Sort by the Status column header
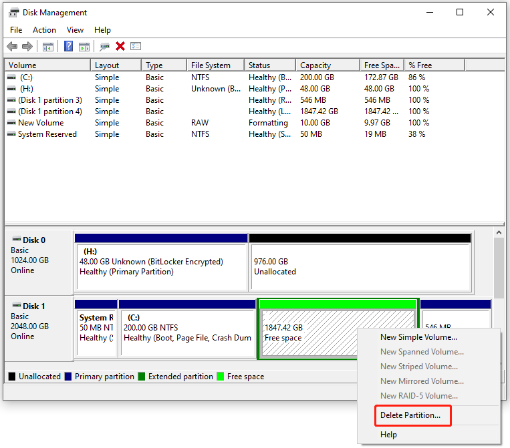Screen dimensions: 510x448 270,65
